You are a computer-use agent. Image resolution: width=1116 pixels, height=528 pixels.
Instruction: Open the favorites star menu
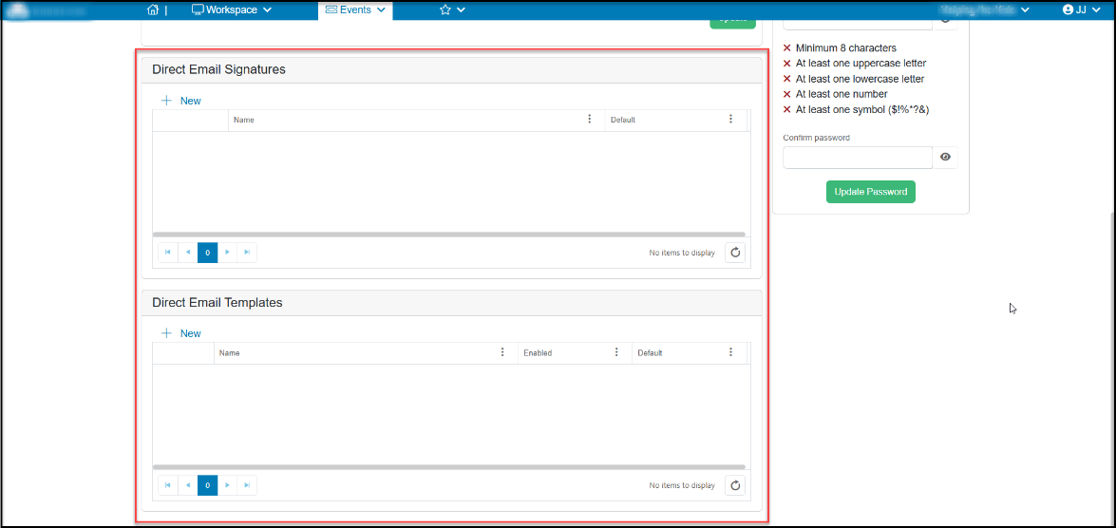click(453, 9)
